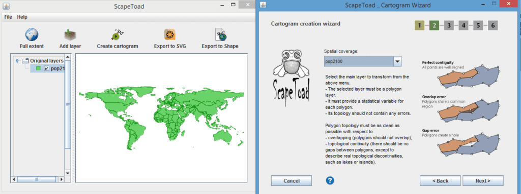Click the Gap error illustration
The width and height of the screenshot is (521, 194).
(468, 144)
